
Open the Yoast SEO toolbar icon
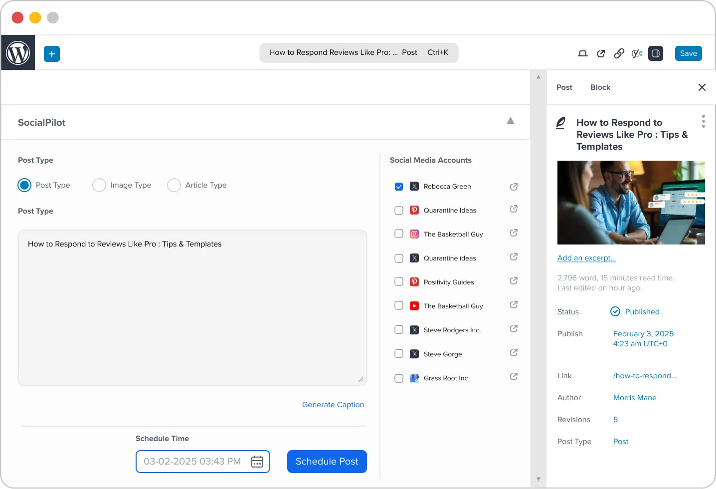point(637,53)
